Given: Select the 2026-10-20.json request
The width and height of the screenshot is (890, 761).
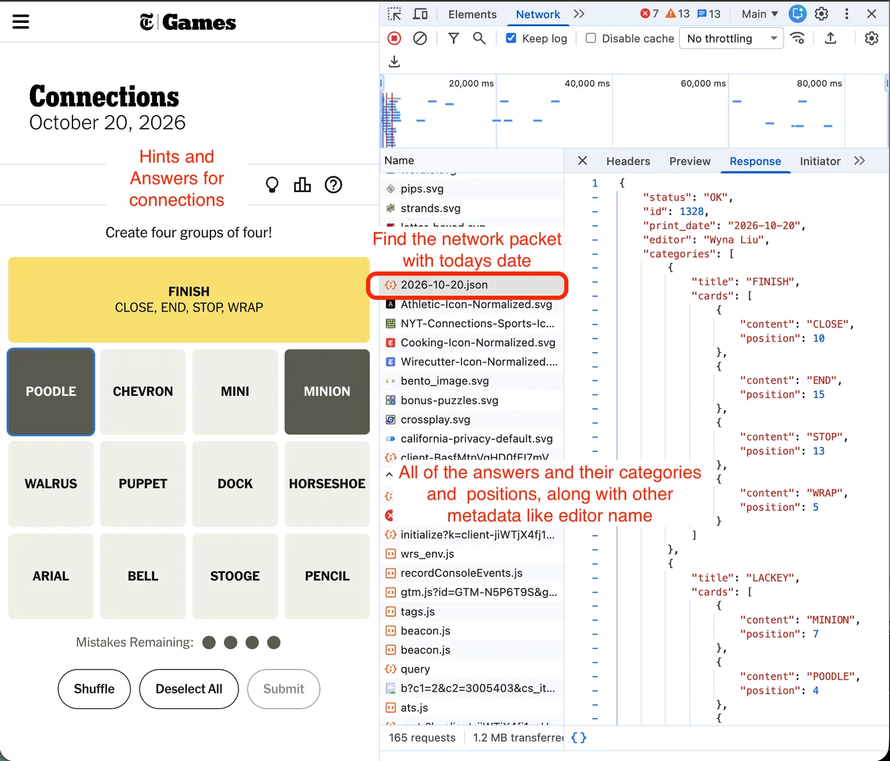Looking at the screenshot, I should pyautogui.click(x=472, y=285).
